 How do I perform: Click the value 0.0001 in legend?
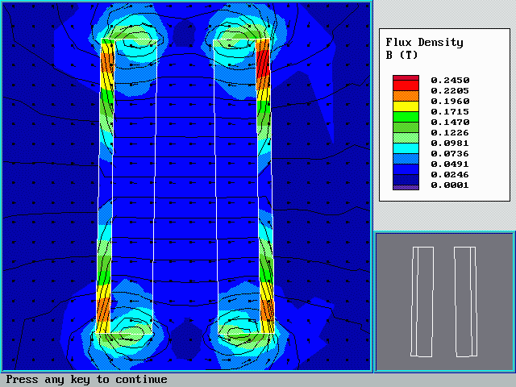450,185
